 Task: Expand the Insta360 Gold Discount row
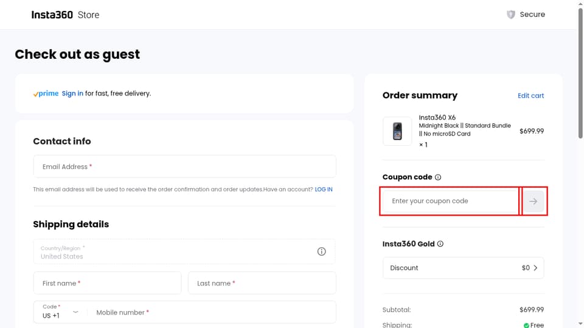pos(464,268)
